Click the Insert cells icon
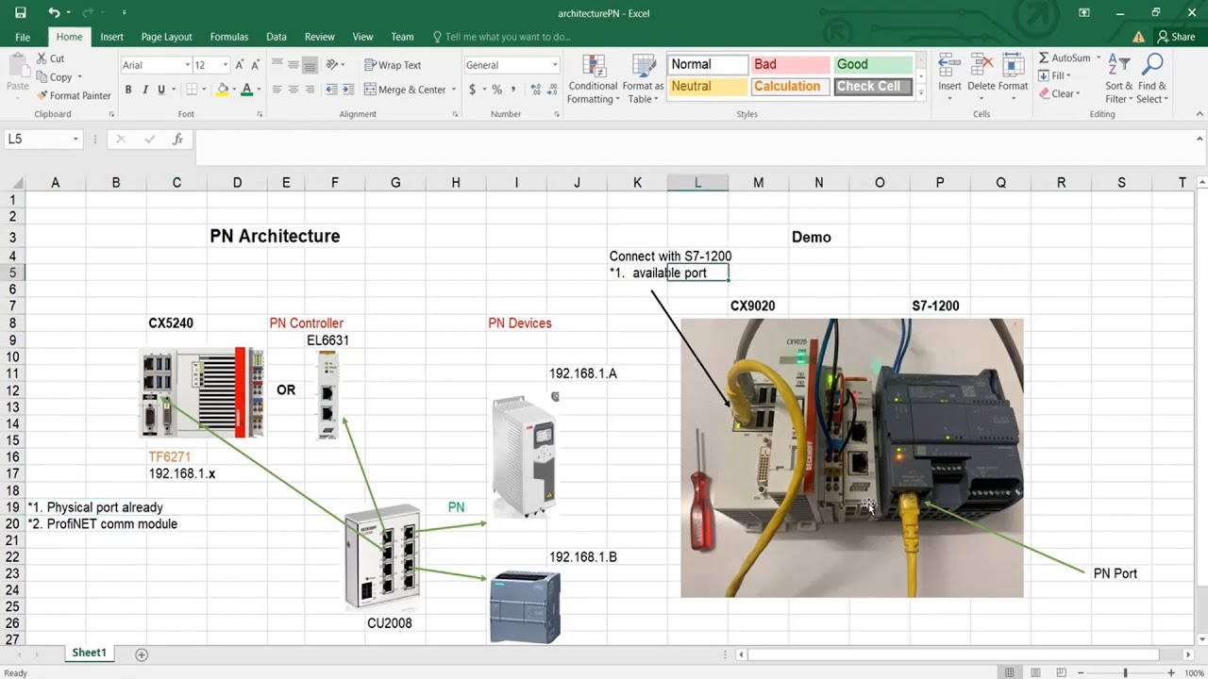 coord(949,65)
